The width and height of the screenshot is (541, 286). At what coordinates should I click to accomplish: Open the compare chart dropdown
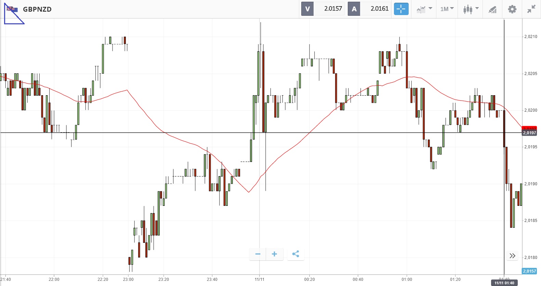pyautogui.click(x=424, y=9)
